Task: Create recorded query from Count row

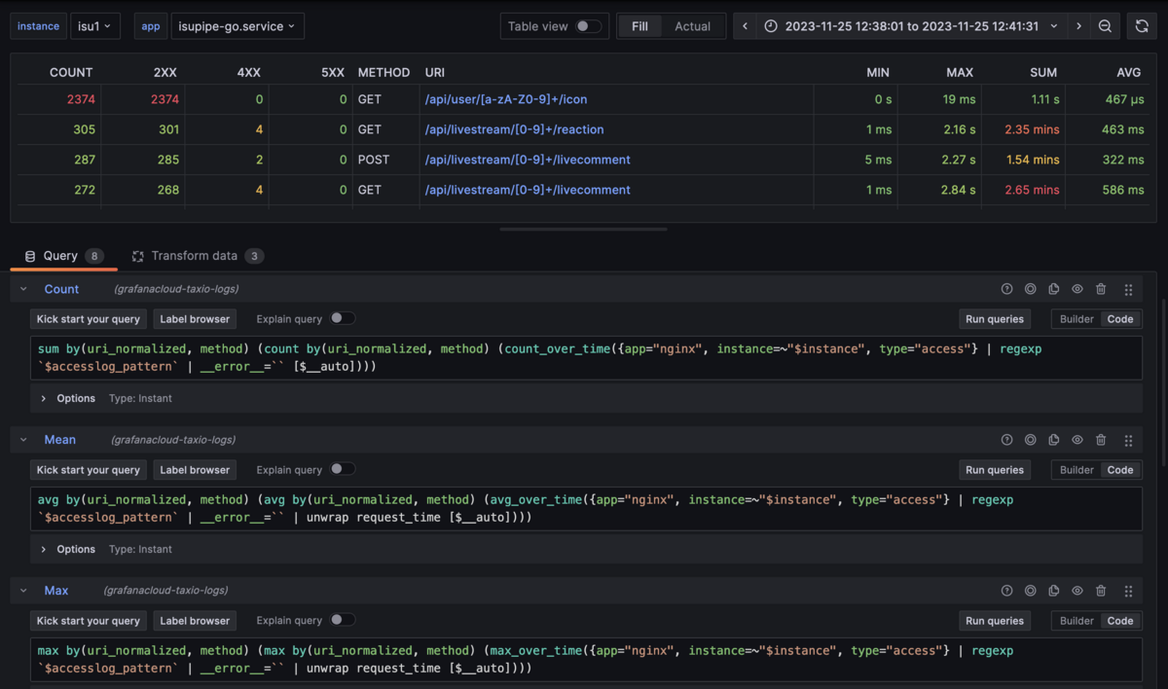Action: coord(1030,289)
